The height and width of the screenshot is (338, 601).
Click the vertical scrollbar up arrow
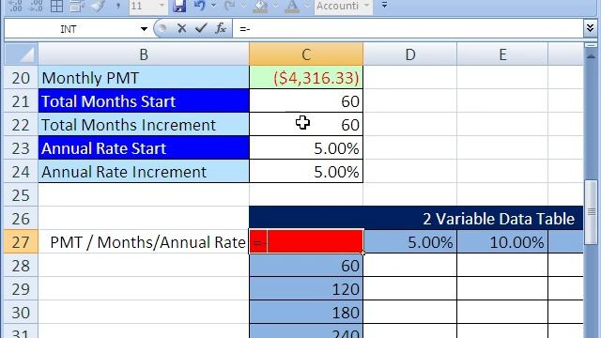coord(592,56)
